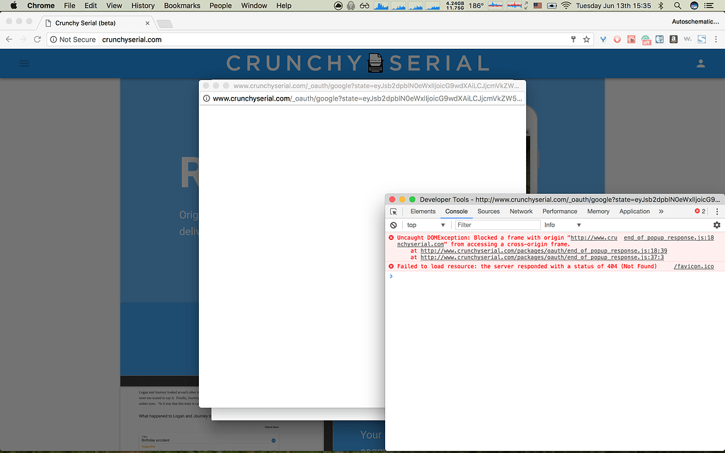The width and height of the screenshot is (725, 453).
Task: Click the /favicon.ico source link
Action: [694, 266]
